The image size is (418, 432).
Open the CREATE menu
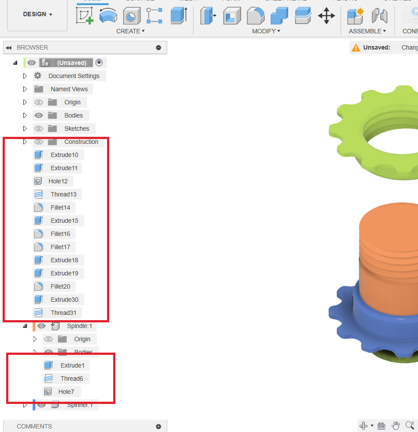coord(130,31)
